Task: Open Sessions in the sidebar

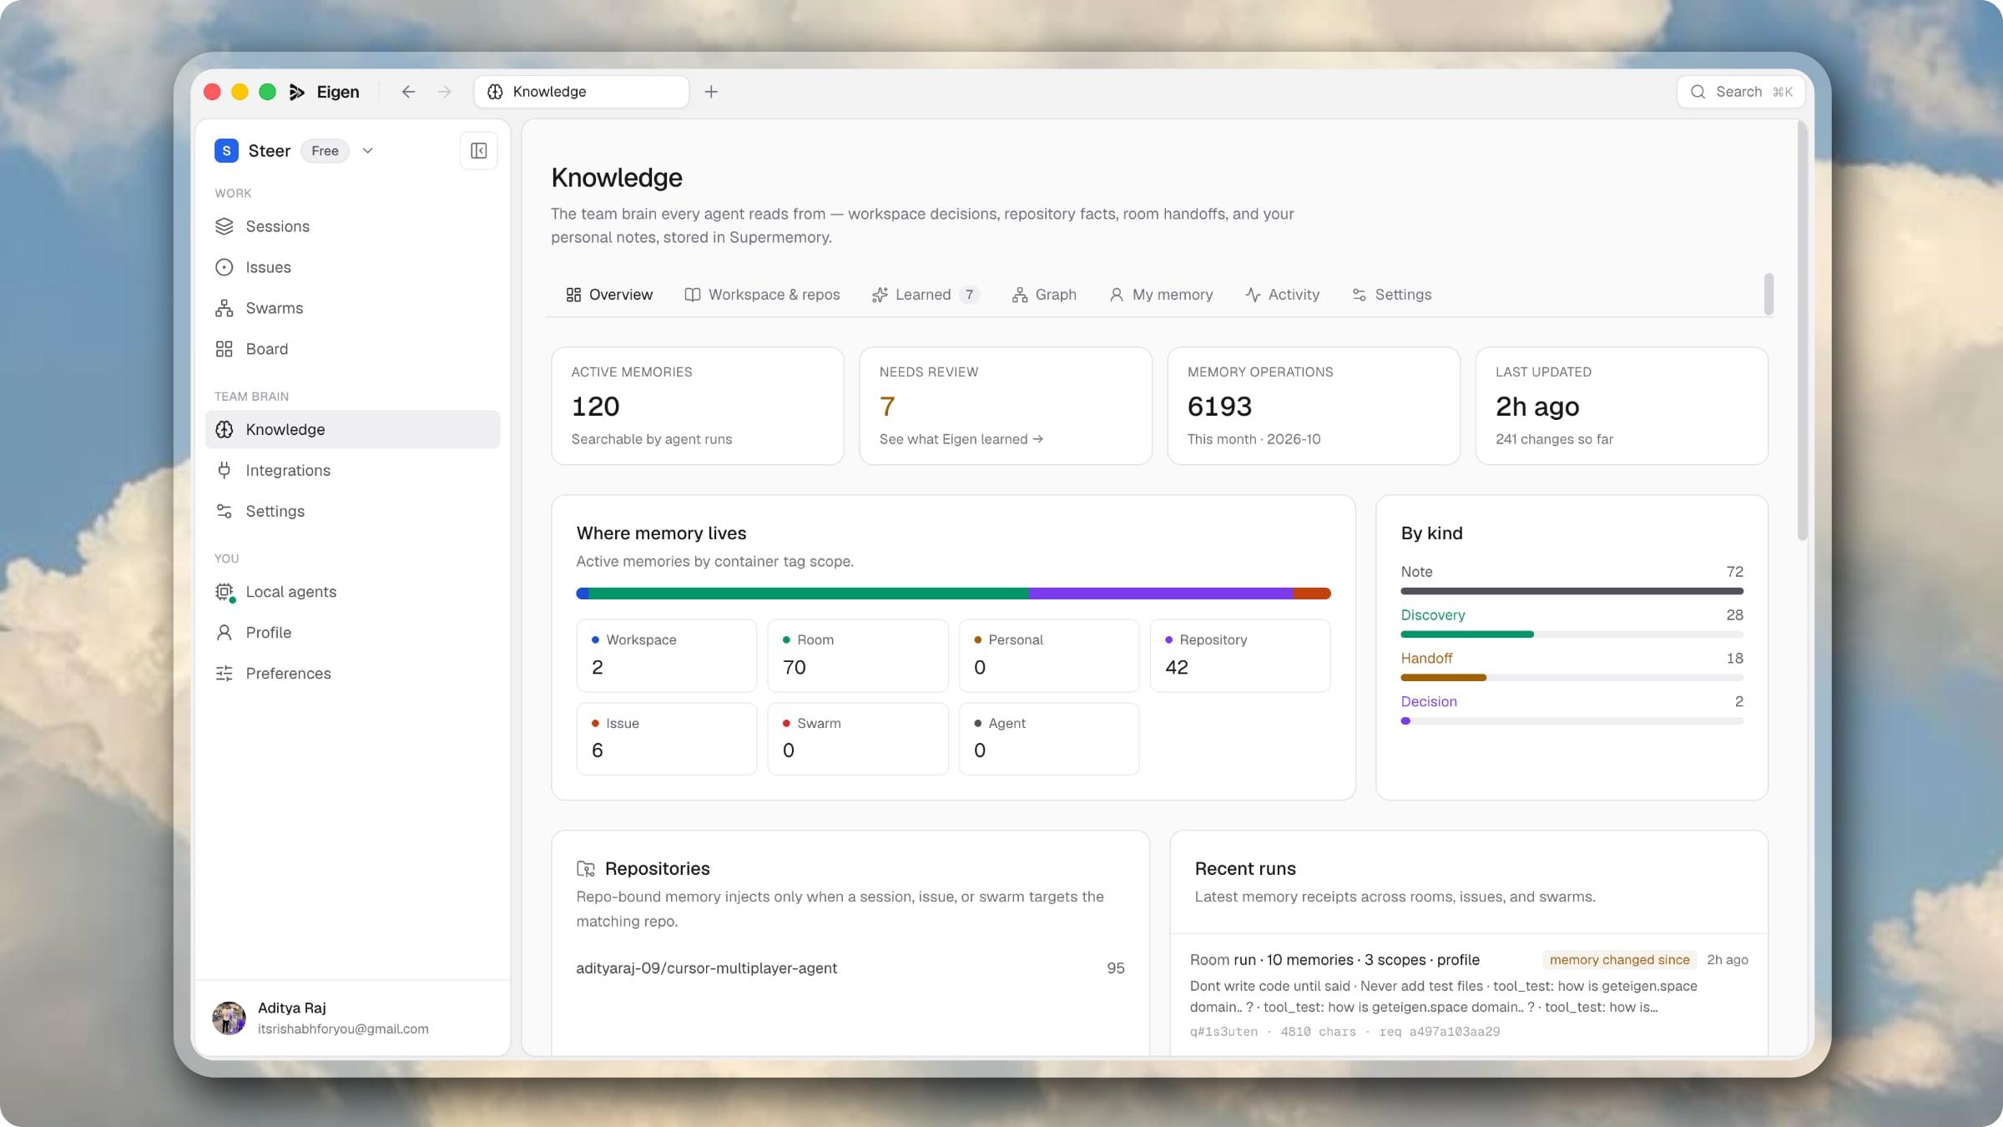Action: [352, 226]
